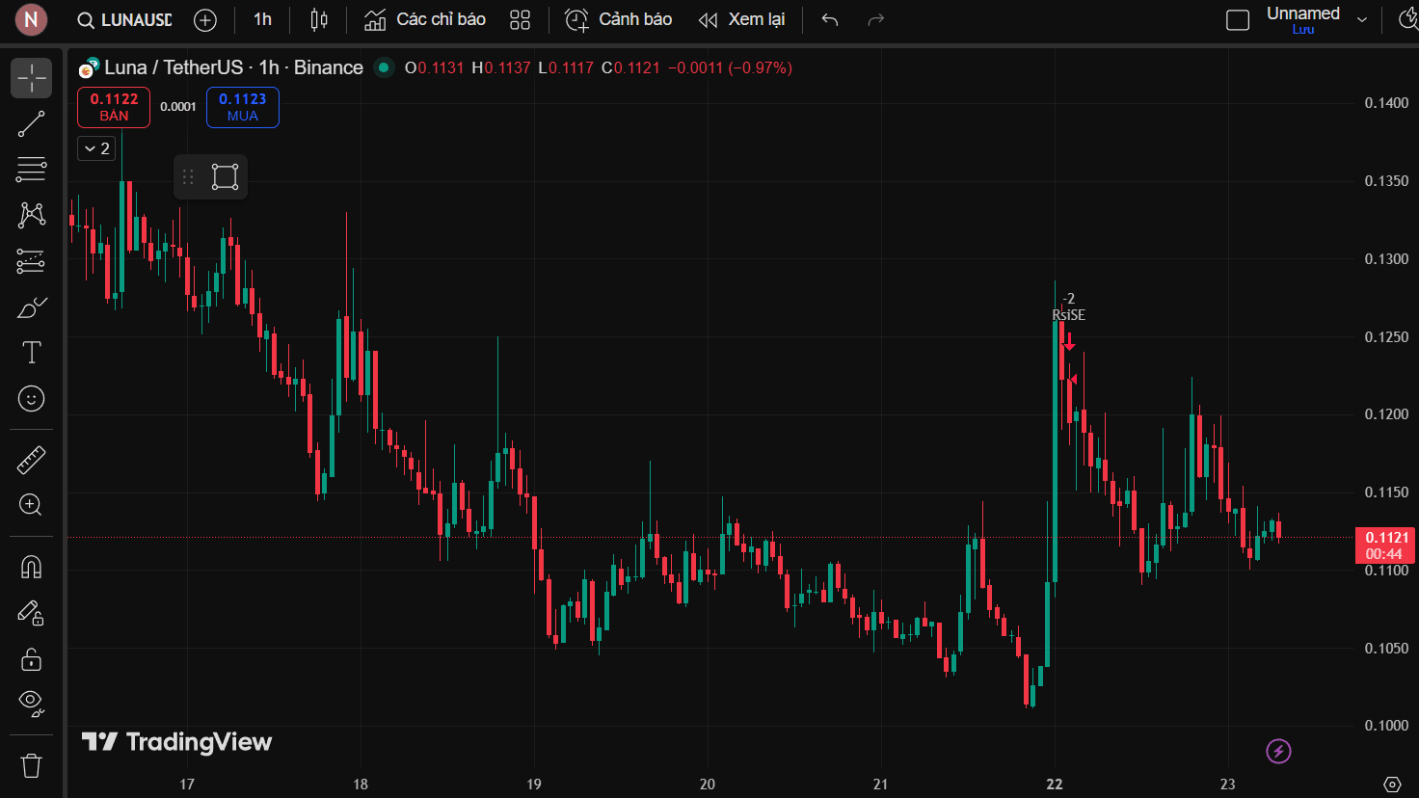This screenshot has width=1419, height=798.
Task: Open the Fibonacci retracement tools
Action: coord(32,170)
